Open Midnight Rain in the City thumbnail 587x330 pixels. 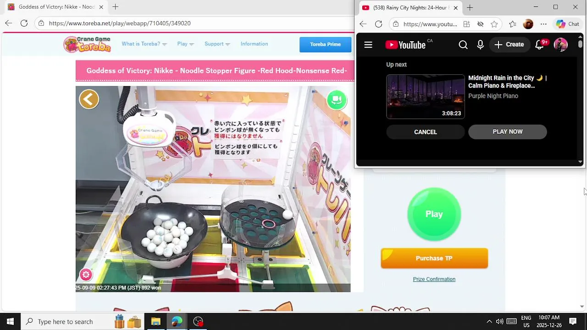pos(426,97)
